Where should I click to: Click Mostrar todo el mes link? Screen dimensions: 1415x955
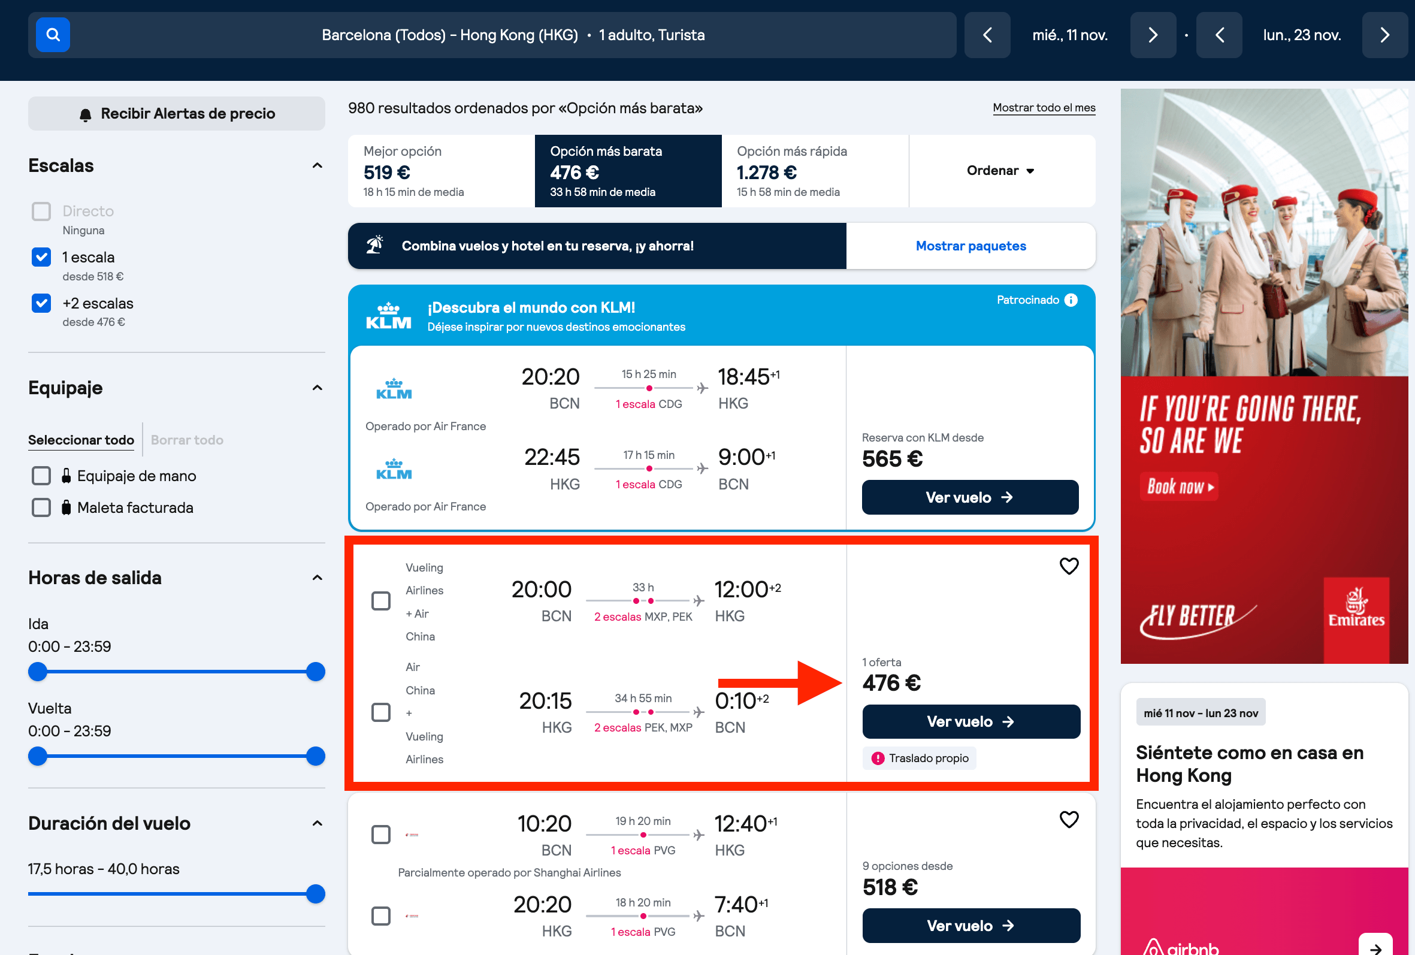point(1044,108)
